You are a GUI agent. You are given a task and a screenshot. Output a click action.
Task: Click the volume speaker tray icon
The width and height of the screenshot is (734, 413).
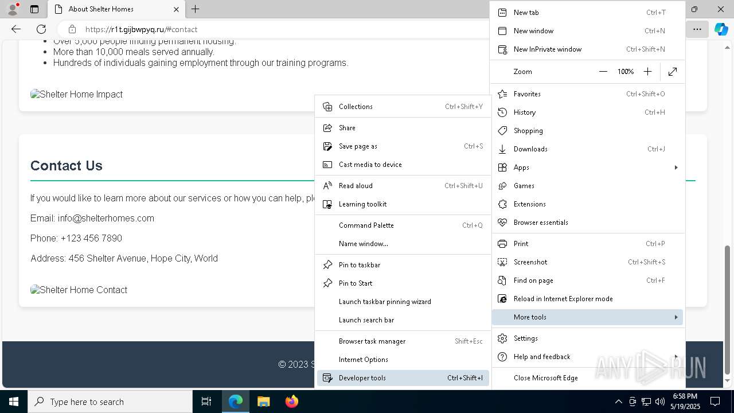coord(659,402)
